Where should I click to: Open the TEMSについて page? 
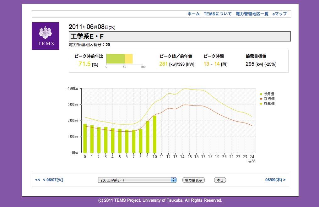[218, 14]
